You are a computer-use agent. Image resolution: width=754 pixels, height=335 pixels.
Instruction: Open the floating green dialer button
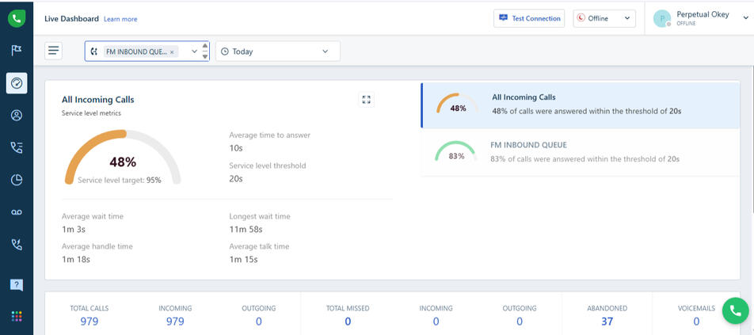coord(736,310)
